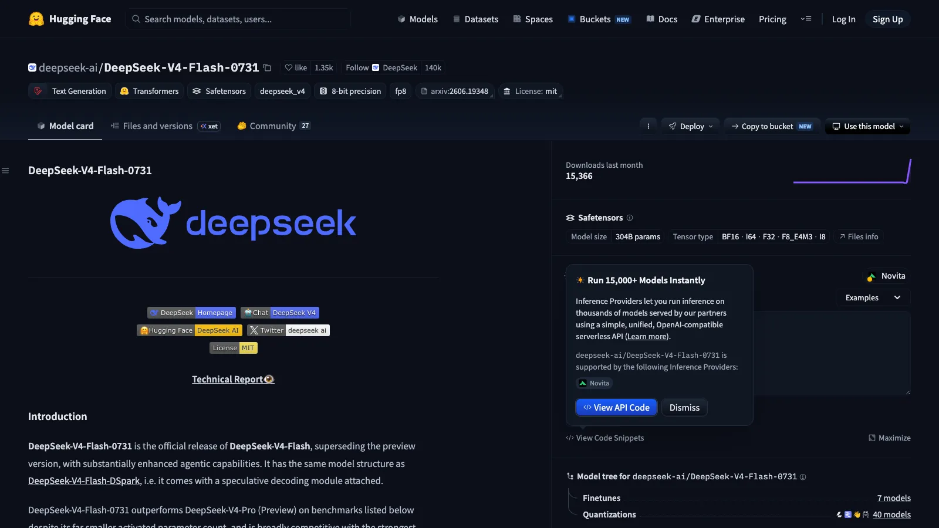Open the 7 models finetunes link
Image resolution: width=939 pixels, height=528 pixels.
(894, 498)
